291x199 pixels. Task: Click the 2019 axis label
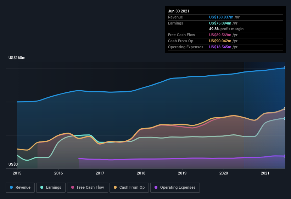(182, 173)
